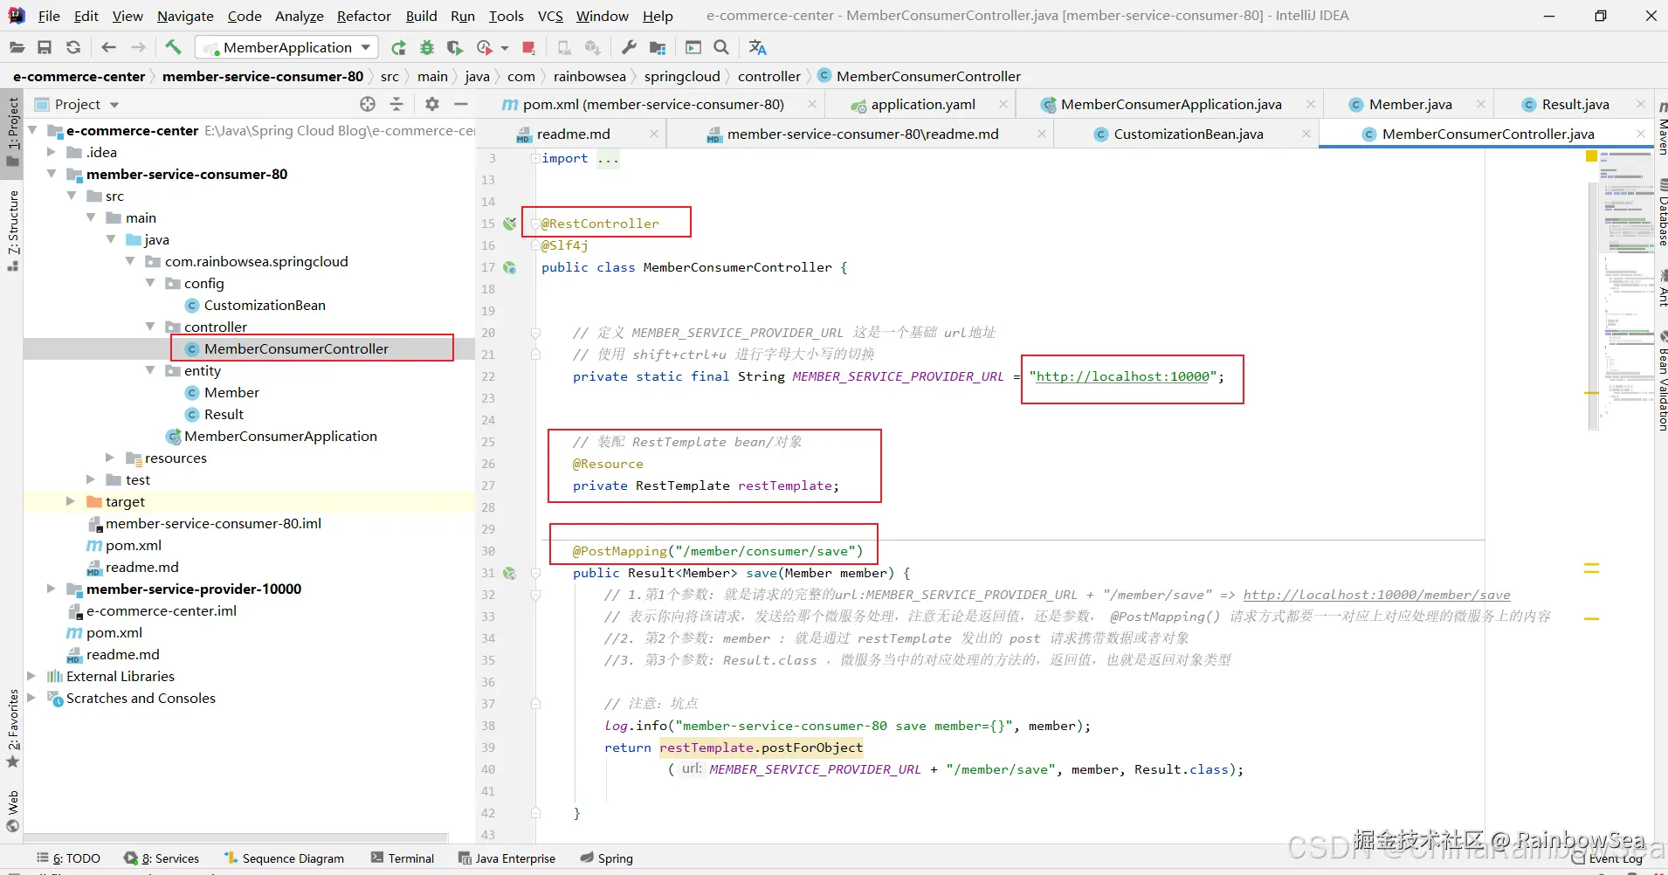Viewport: 1668px width, 875px height.
Task: Click the Search Everywhere magnifier icon
Action: (x=721, y=47)
